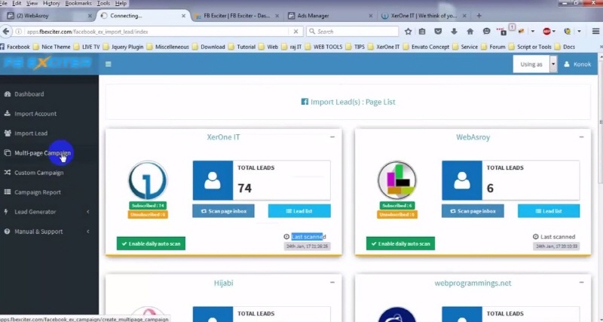
Task: Bookmark this page with the star icon
Action: pos(408,32)
